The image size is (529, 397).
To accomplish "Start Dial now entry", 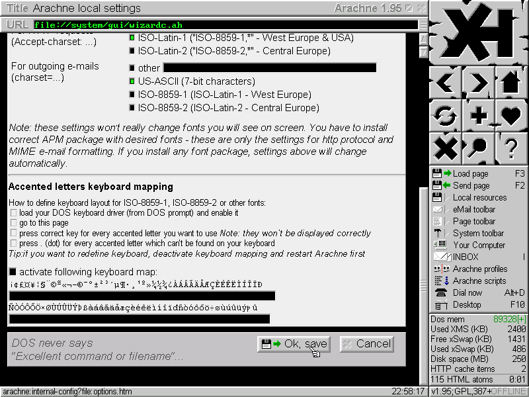I will coord(478,292).
